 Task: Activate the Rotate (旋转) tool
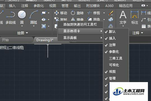pyautogui.click(x=77, y=13)
